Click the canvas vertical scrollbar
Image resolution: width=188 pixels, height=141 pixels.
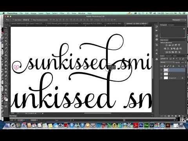coord(152,69)
